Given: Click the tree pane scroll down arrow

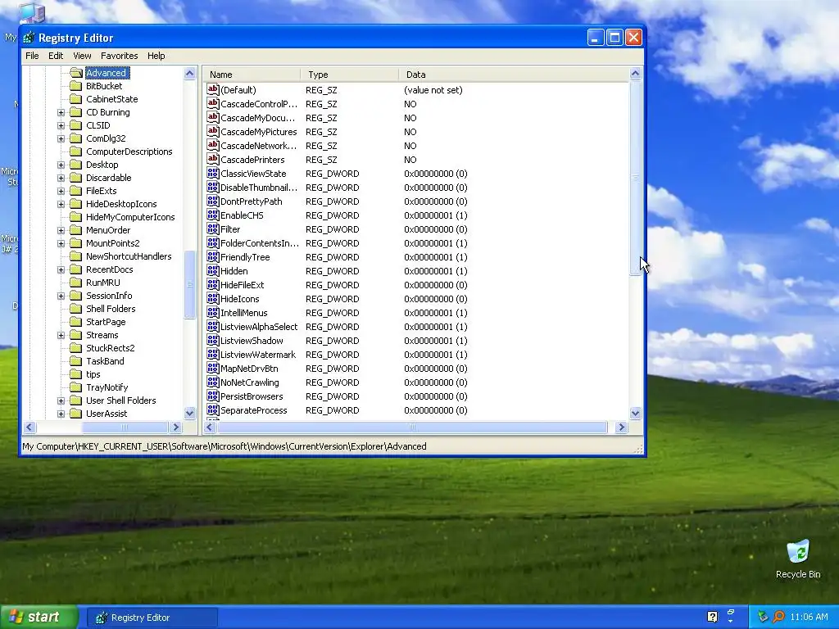Looking at the screenshot, I should 190,413.
